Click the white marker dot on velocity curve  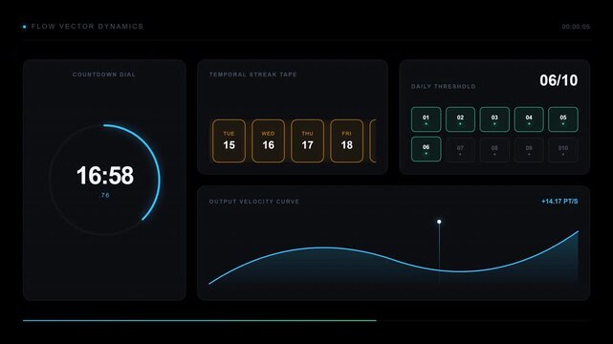point(439,222)
